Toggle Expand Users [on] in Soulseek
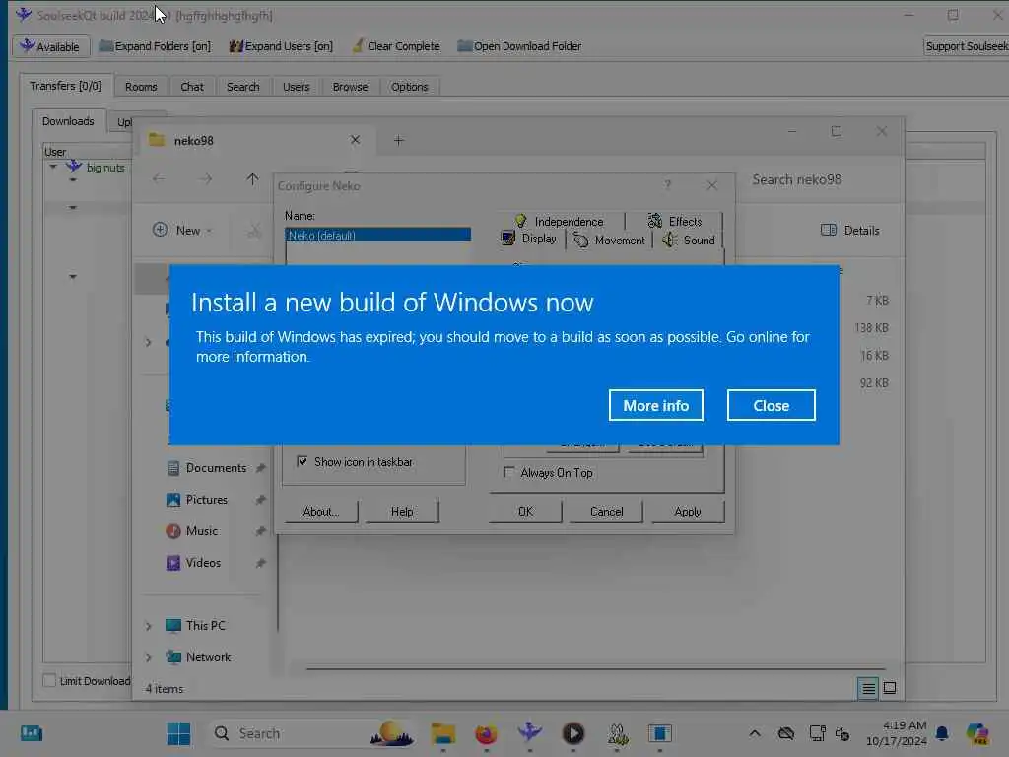Image resolution: width=1009 pixels, height=757 pixels. point(281,46)
